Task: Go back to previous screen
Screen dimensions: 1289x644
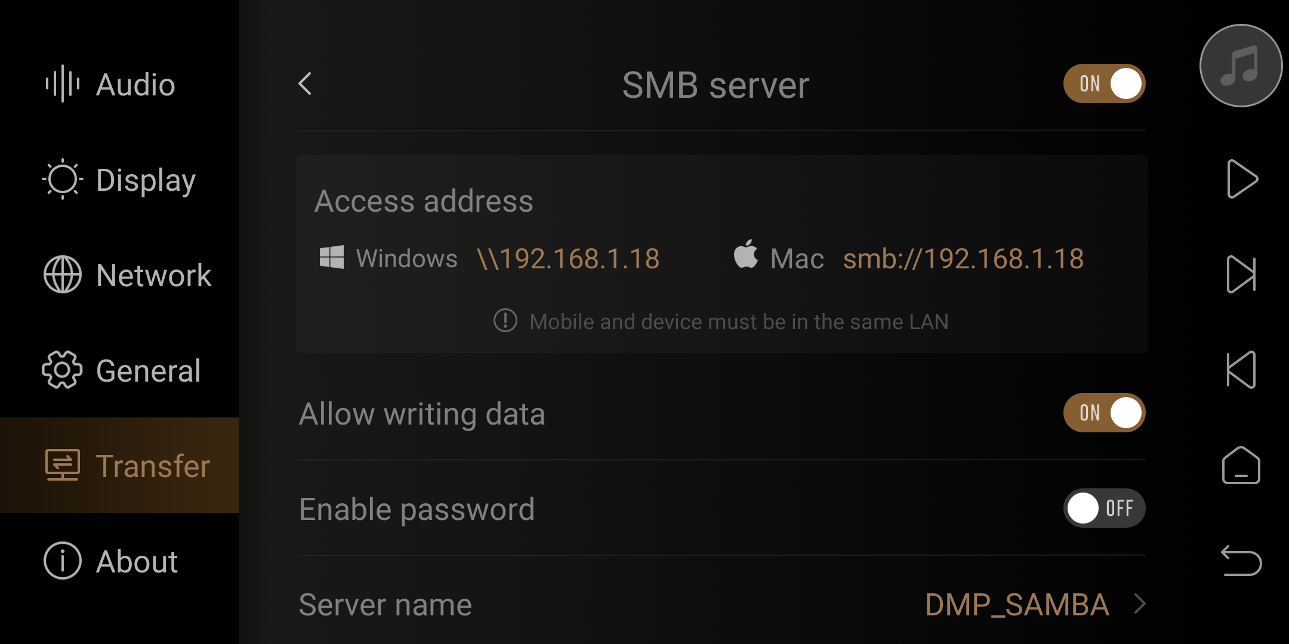Action: (307, 82)
